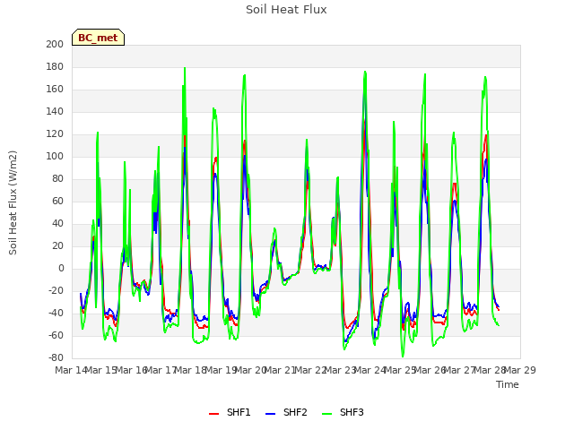
Task: Click the 0 y-axis tick label
Action: (61, 269)
